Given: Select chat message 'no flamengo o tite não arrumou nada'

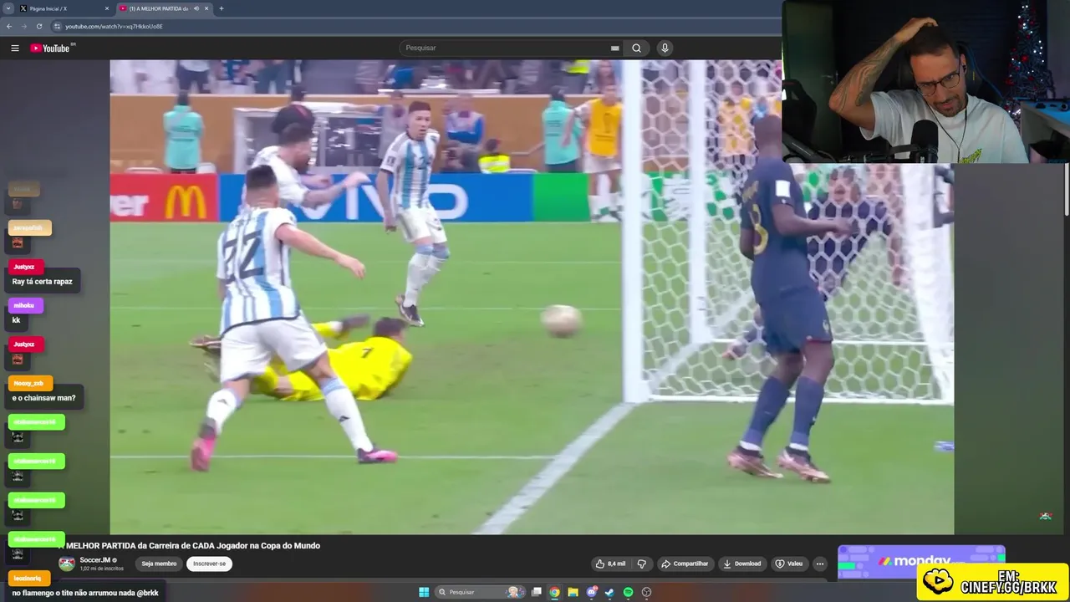Looking at the screenshot, I should (x=84, y=593).
